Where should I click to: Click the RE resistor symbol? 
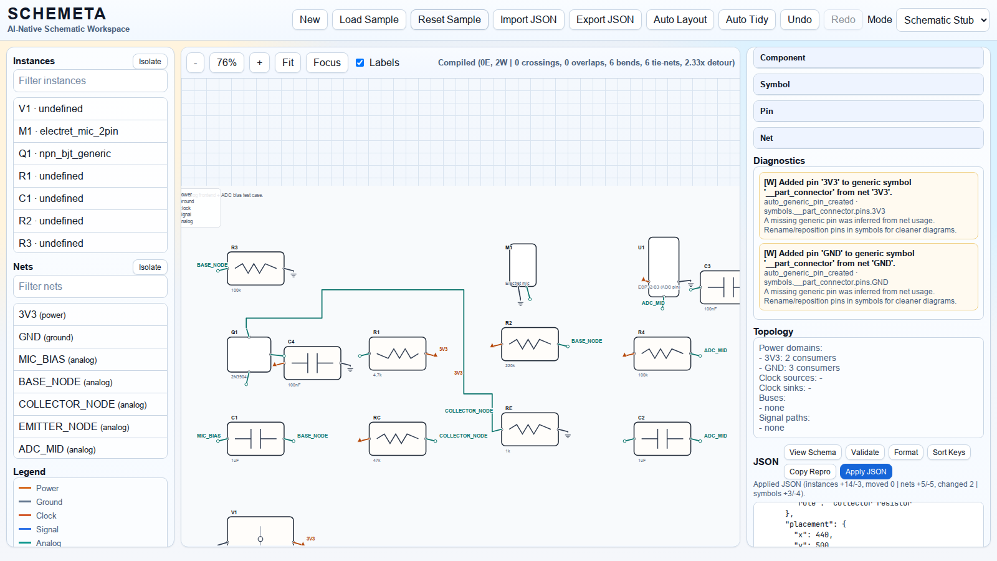point(530,429)
